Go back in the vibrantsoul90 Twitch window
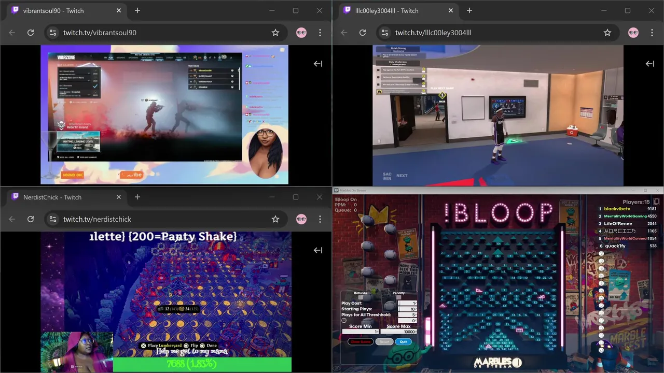This screenshot has width=664, height=373. tap(12, 33)
